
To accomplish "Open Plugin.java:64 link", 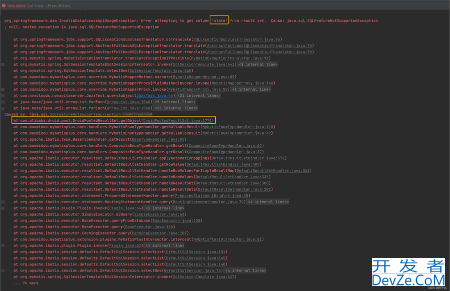I will pos(125,208).
